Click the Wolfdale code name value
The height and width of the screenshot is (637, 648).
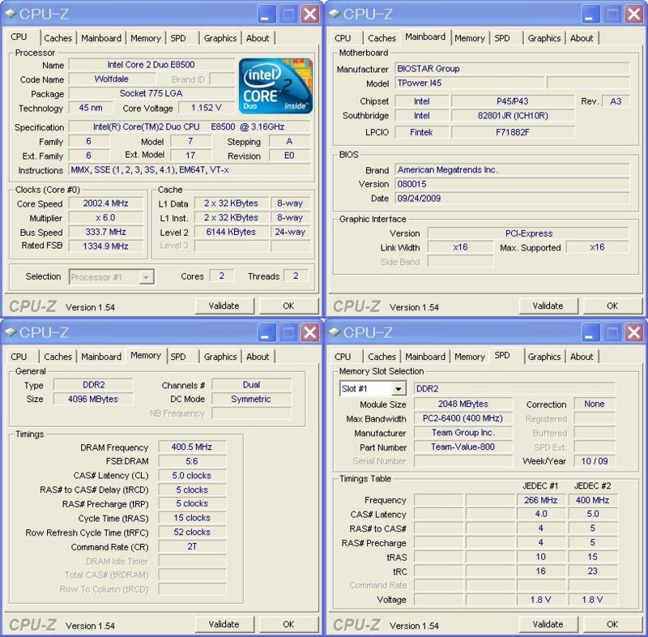point(112,79)
